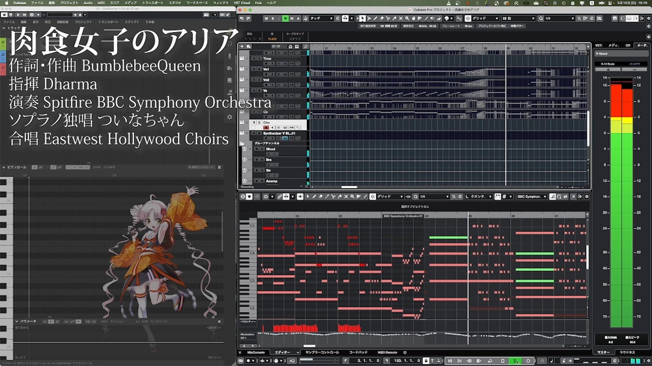Switch to the マスター tab below meter
Screen dimensions: 652x366
[603, 352]
